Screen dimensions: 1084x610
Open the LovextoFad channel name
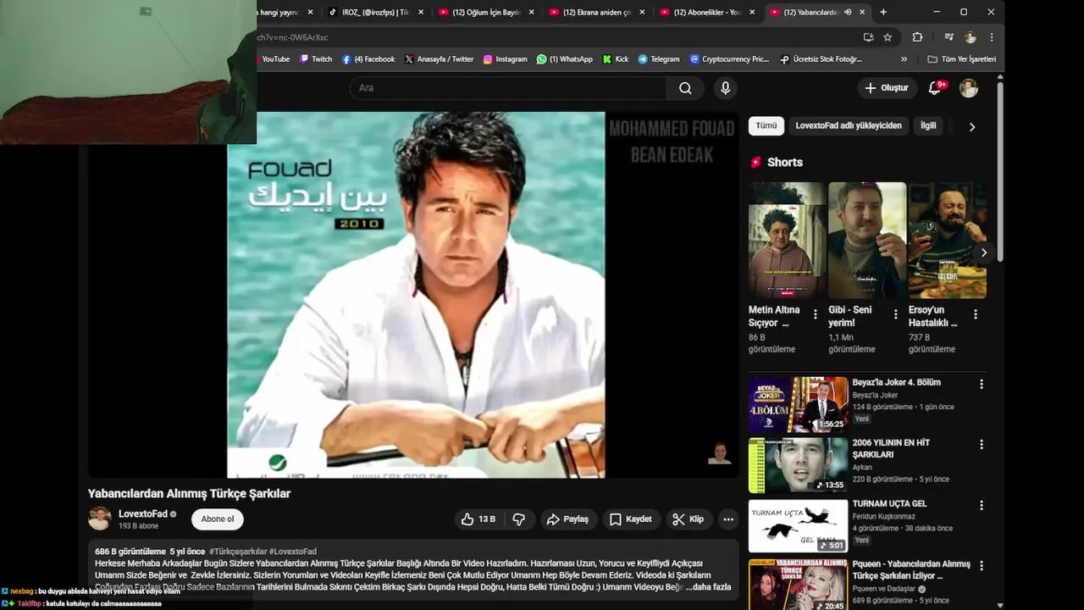click(x=143, y=514)
